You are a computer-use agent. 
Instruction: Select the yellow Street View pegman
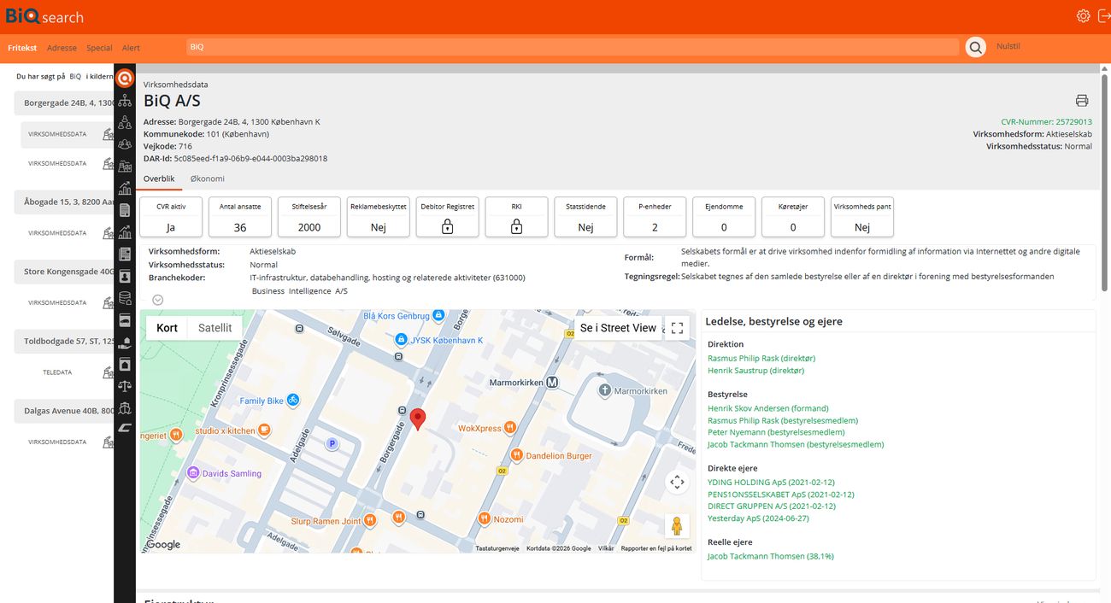[x=677, y=526]
